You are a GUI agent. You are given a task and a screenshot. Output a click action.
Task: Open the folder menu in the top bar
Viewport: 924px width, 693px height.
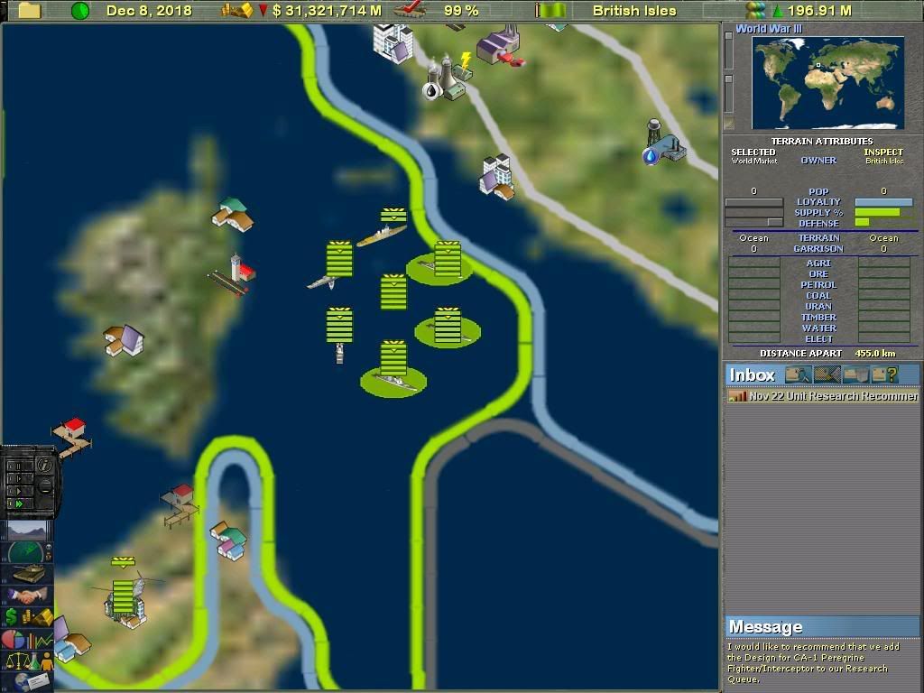tap(29, 10)
